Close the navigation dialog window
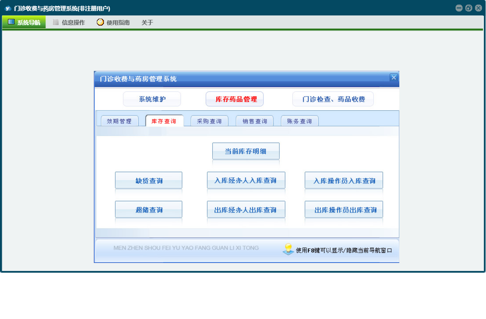The height and width of the screenshot is (319, 486). click(x=393, y=77)
